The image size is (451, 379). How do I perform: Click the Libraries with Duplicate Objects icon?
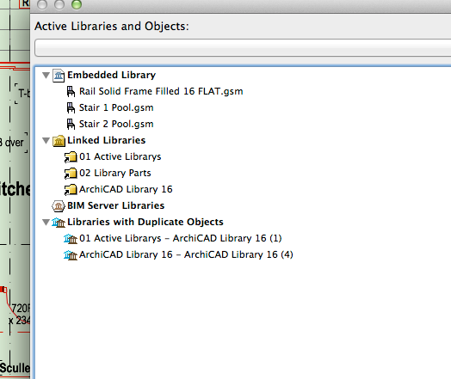(59, 223)
